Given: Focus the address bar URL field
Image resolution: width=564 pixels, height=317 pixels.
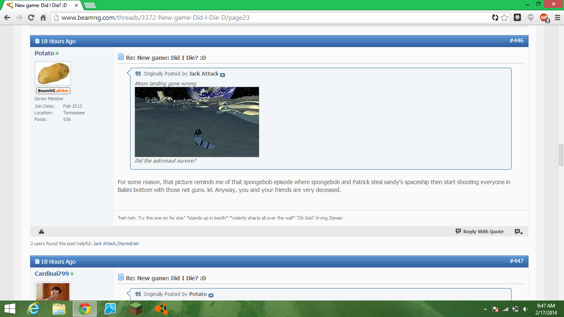Looking at the screenshot, I should [273, 18].
